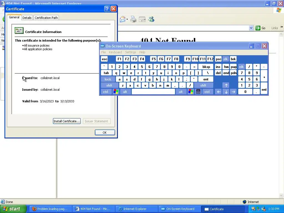Viewport: 284px width, 213px height.
Task: Toggle the lock (caps lock) key
Action: point(108,79)
